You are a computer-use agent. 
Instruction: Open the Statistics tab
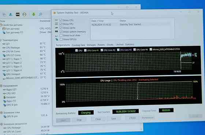[x=130, y=44]
